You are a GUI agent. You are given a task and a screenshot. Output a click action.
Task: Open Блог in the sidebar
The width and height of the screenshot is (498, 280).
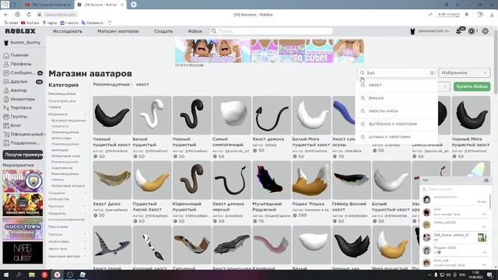click(16, 125)
